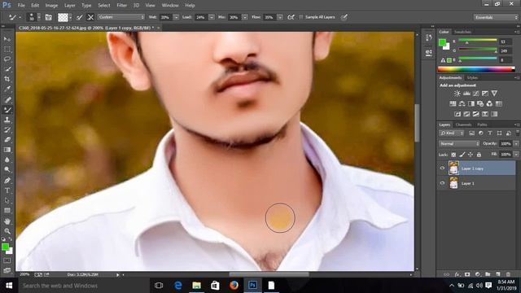The height and width of the screenshot is (293, 521).
Task: Open the Filter menu
Action: tap(121, 6)
